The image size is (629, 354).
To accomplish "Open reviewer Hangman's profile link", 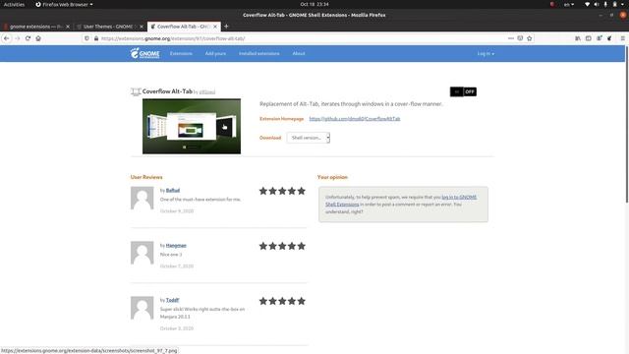I will tap(176, 245).
